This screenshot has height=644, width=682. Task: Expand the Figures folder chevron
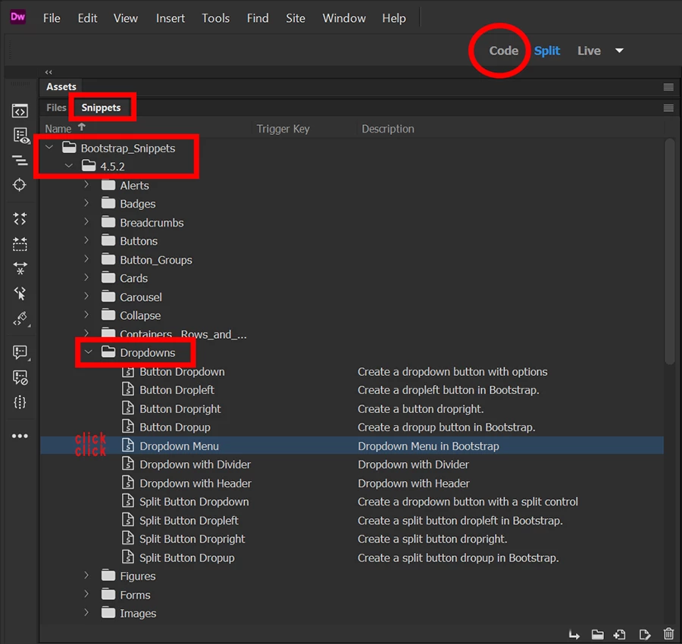86,575
